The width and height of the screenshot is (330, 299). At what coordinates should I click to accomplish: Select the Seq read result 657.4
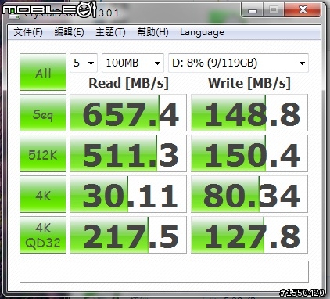point(128,113)
